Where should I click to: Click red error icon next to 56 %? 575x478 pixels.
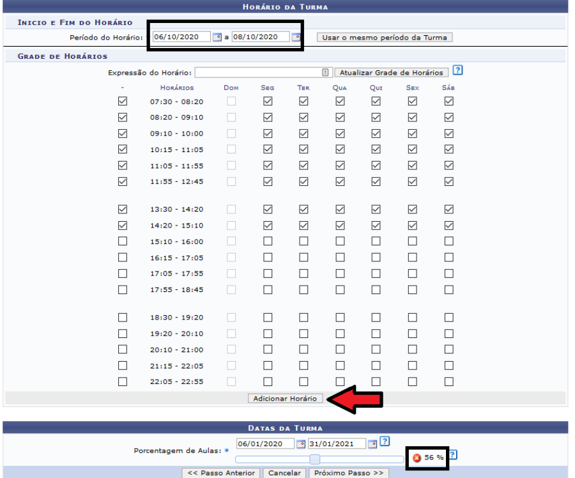coord(417,458)
